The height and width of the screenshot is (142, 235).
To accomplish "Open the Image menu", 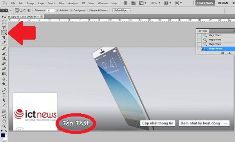I will (x=31, y=3).
